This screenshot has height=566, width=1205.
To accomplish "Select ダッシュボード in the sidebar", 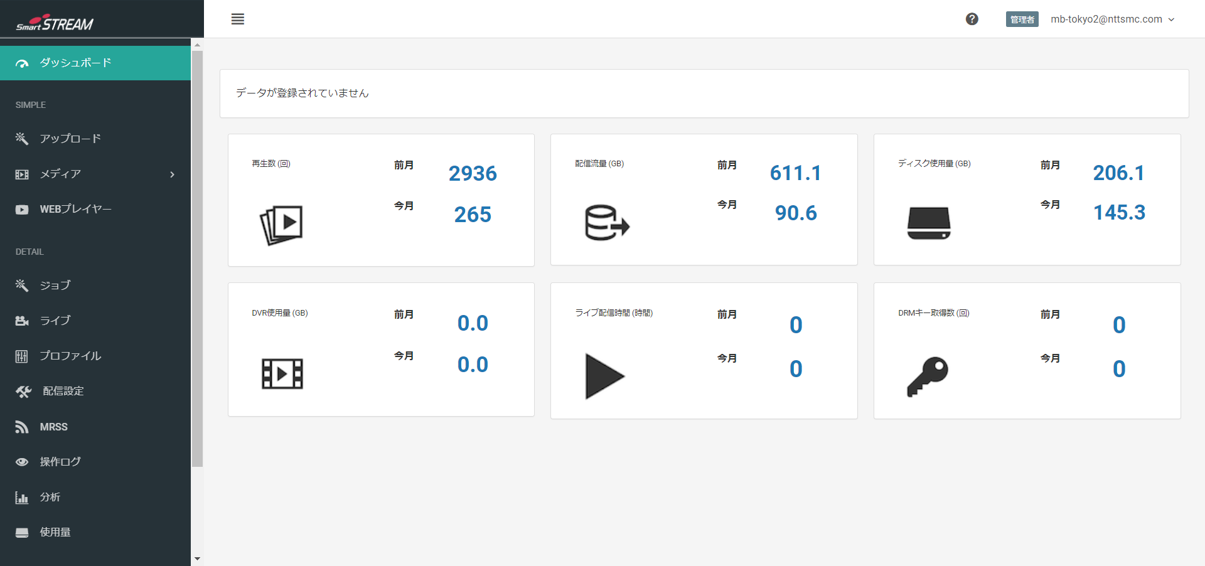I will pyautogui.click(x=75, y=63).
